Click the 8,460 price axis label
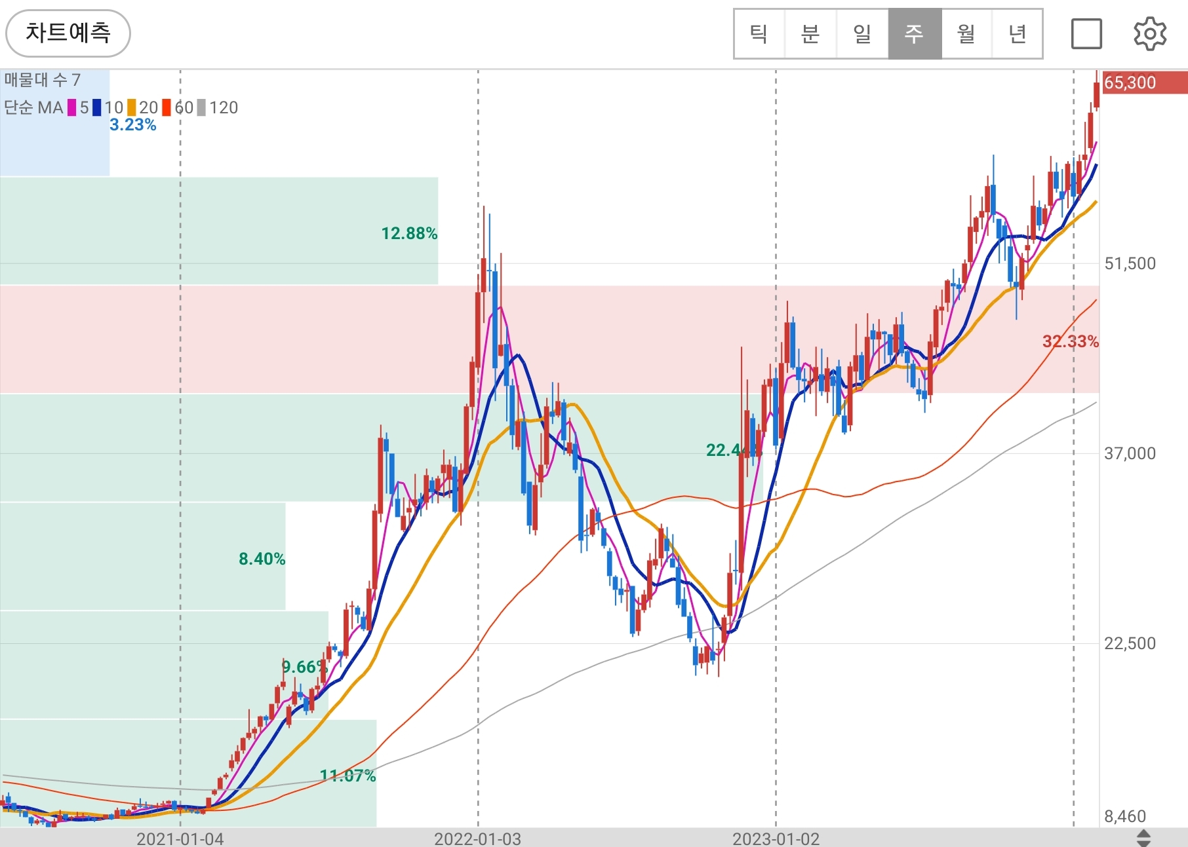 pyautogui.click(x=1126, y=816)
